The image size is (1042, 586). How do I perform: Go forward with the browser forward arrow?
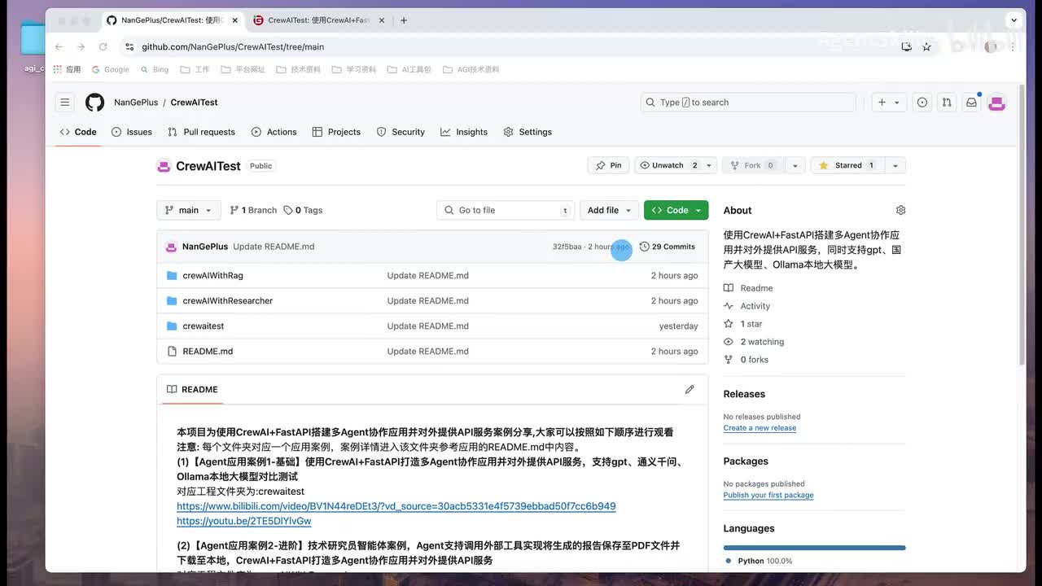tap(81, 47)
